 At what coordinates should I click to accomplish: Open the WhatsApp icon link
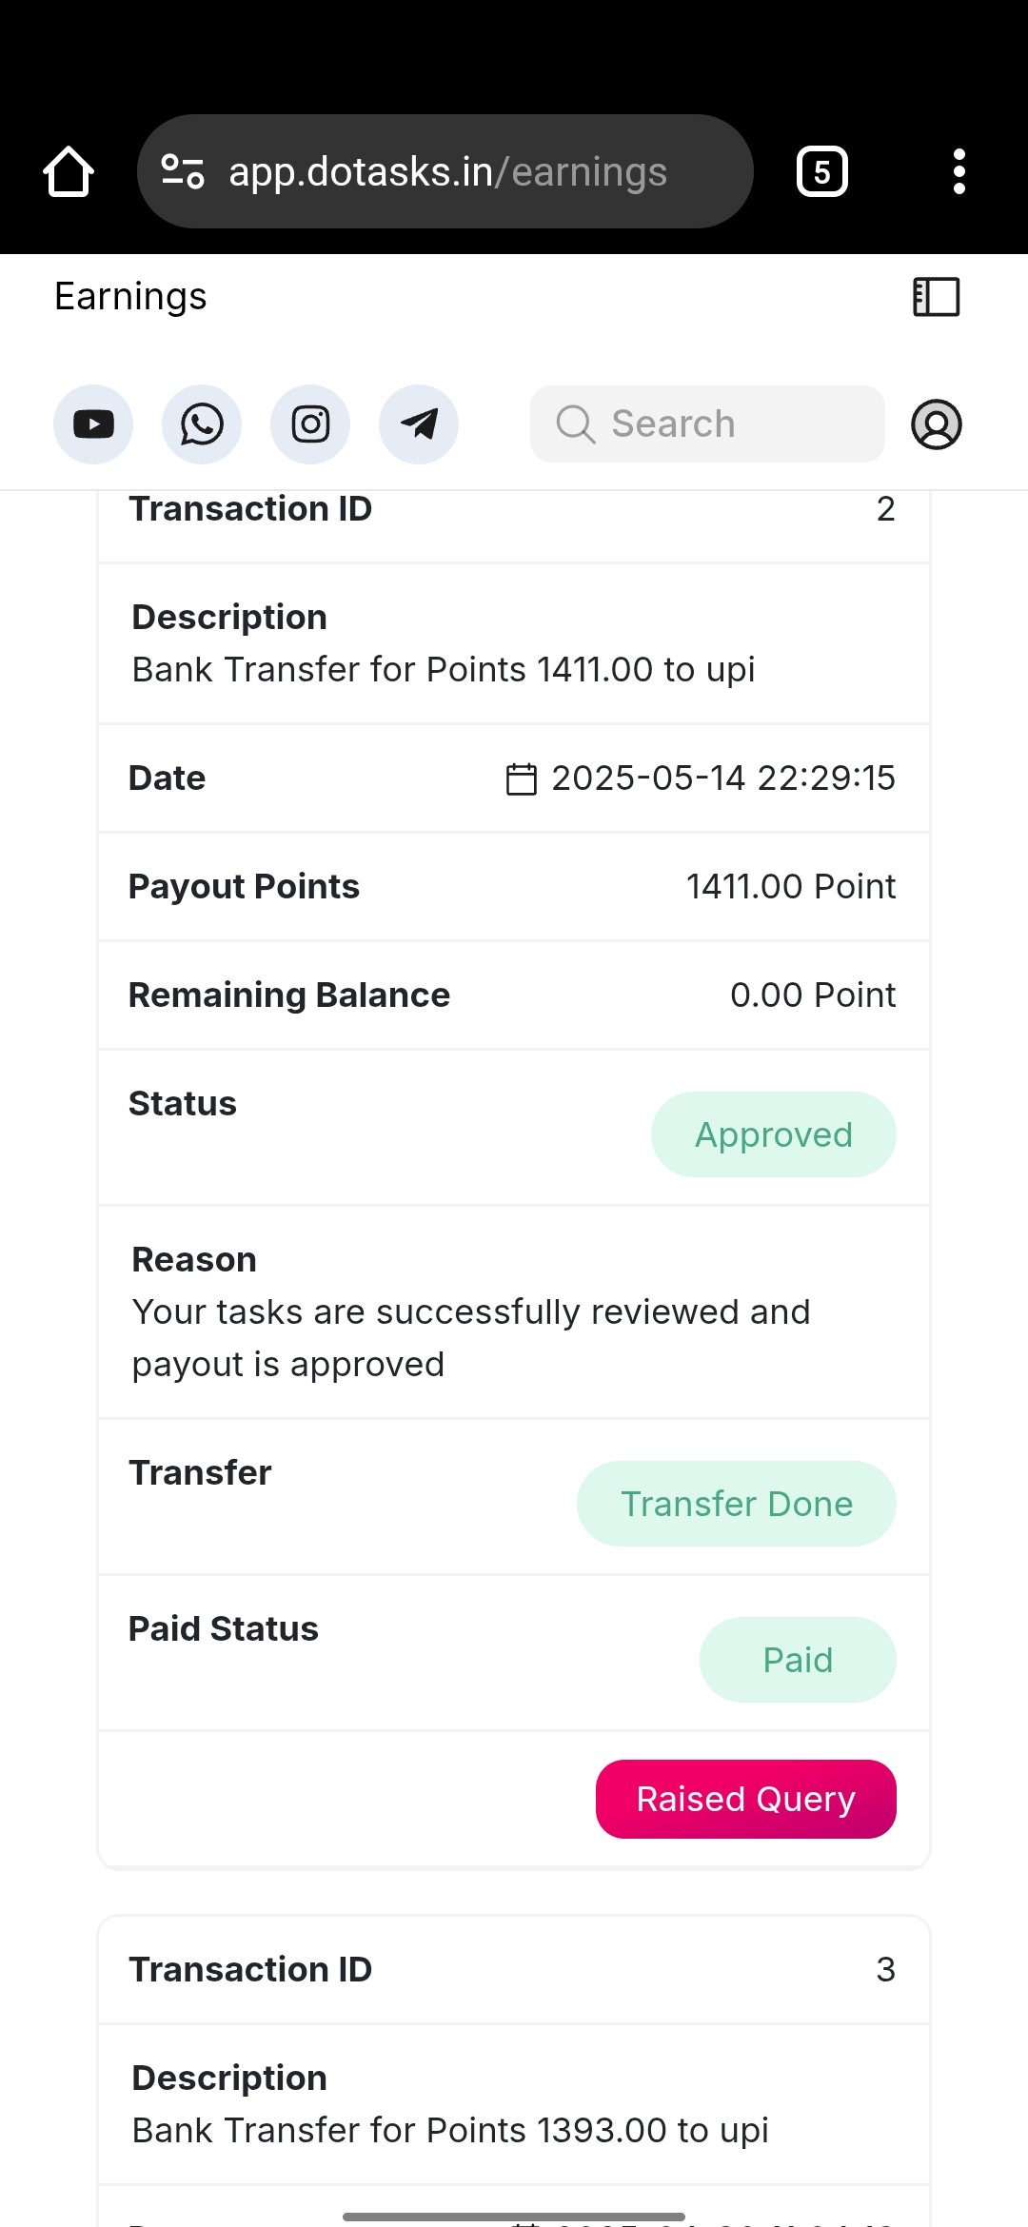point(202,424)
